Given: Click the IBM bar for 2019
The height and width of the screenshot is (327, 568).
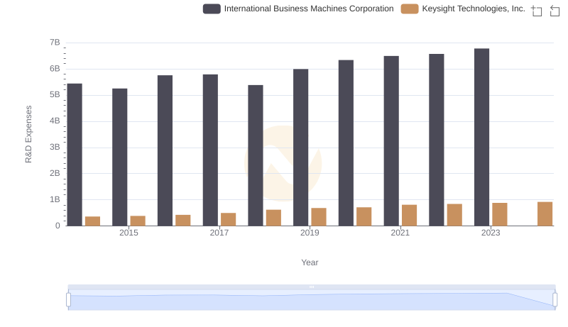Looking at the screenshot, I should tap(300, 148).
